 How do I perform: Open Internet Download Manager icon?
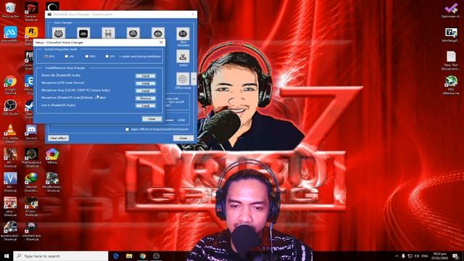coord(31,182)
